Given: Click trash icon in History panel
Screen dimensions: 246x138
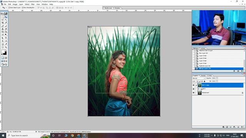Looking at the screenshot, I should click(x=242, y=71).
